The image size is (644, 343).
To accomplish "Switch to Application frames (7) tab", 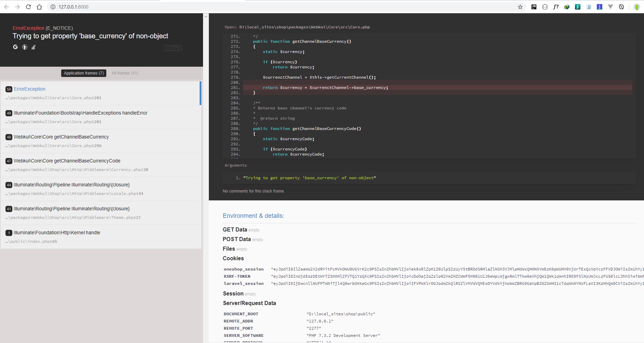I will 84,73.
